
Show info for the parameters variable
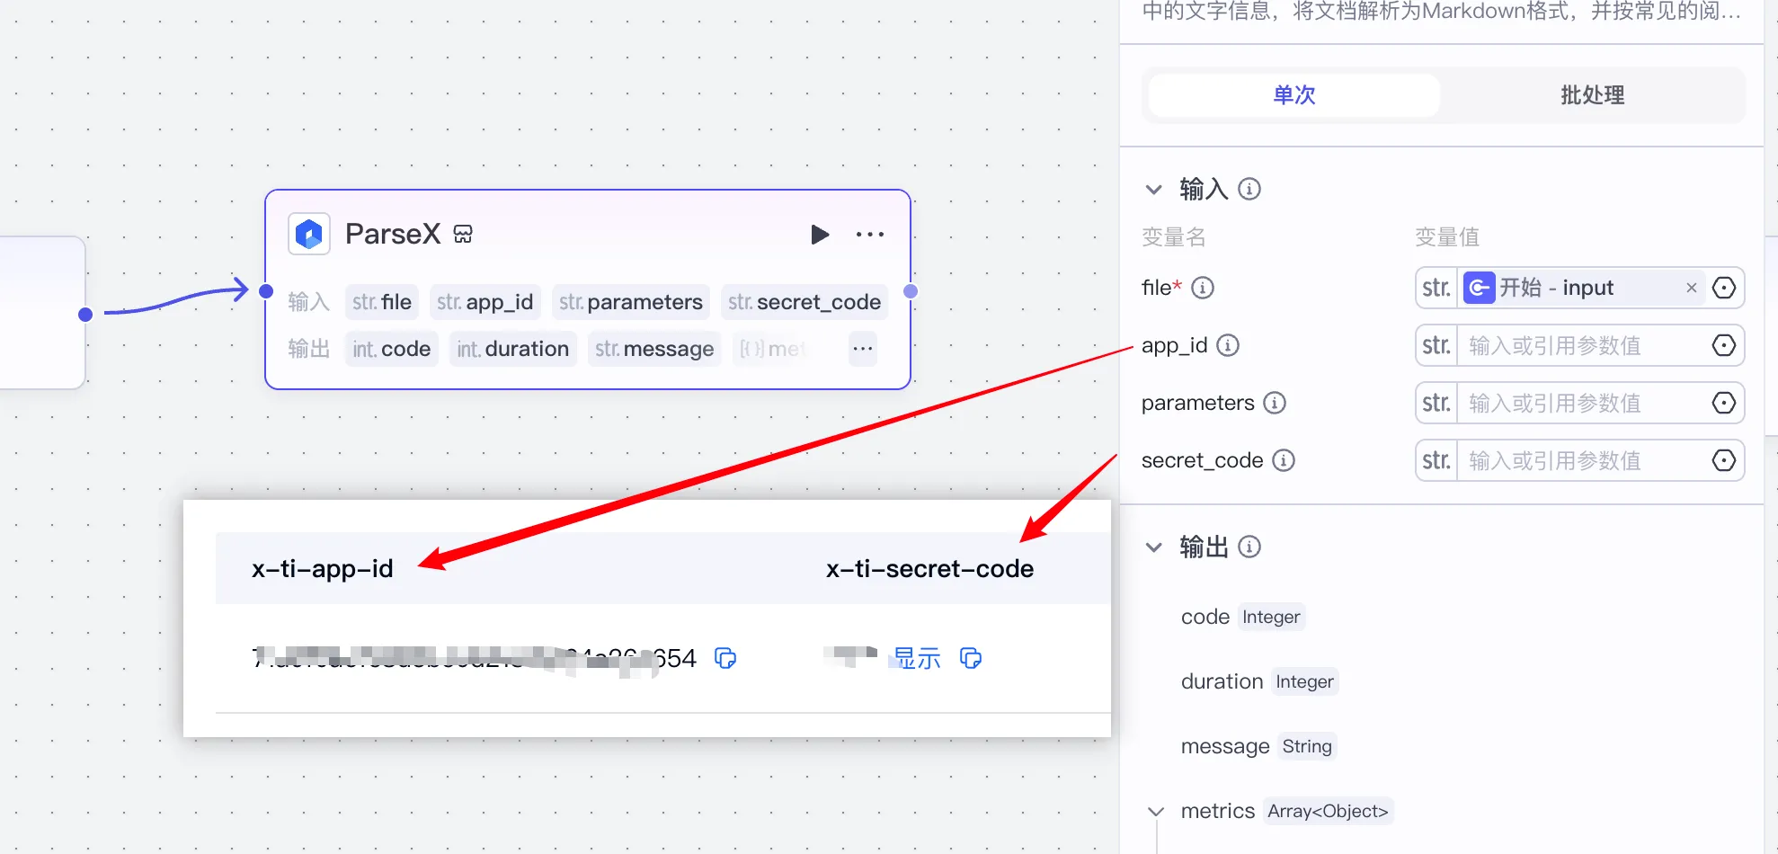click(1275, 403)
